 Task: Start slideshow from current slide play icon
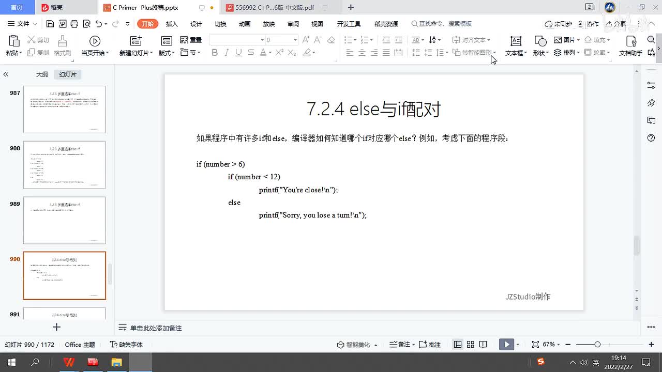point(95,41)
